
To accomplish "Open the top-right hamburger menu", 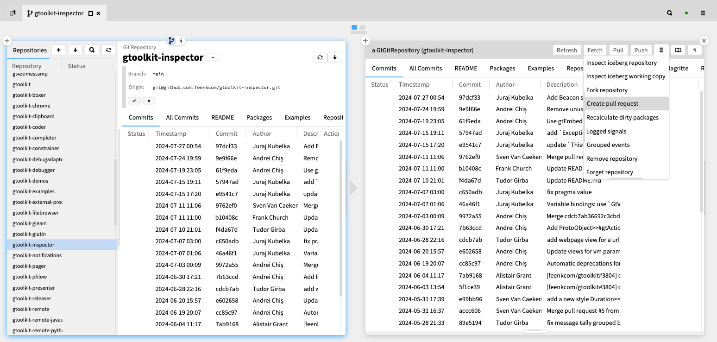I will click(703, 13).
